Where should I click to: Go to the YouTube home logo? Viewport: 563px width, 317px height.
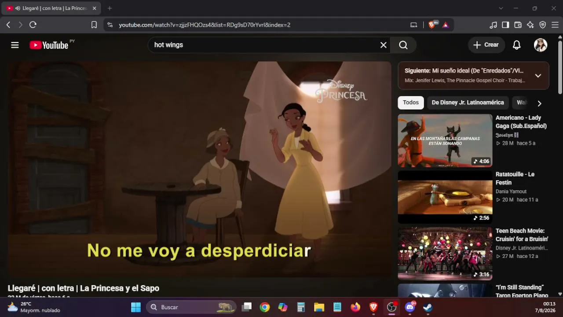[49, 45]
